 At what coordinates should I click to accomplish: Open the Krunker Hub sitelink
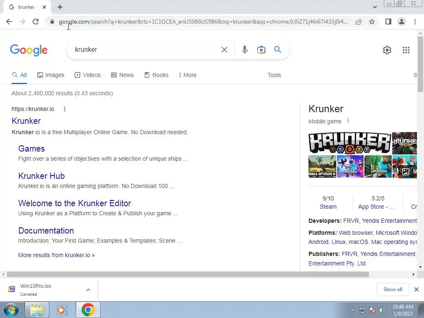click(x=41, y=176)
